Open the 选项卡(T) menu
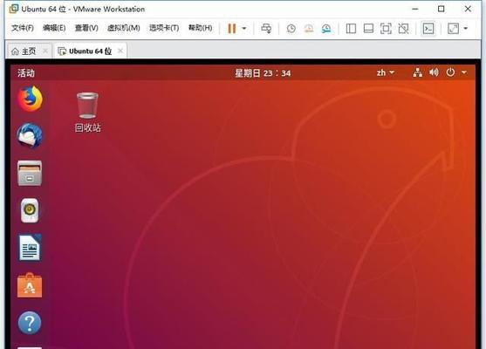 [x=164, y=28]
